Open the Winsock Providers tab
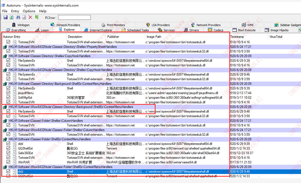This screenshot has height=183, width=301. pyautogui.click(x=65, y=25)
